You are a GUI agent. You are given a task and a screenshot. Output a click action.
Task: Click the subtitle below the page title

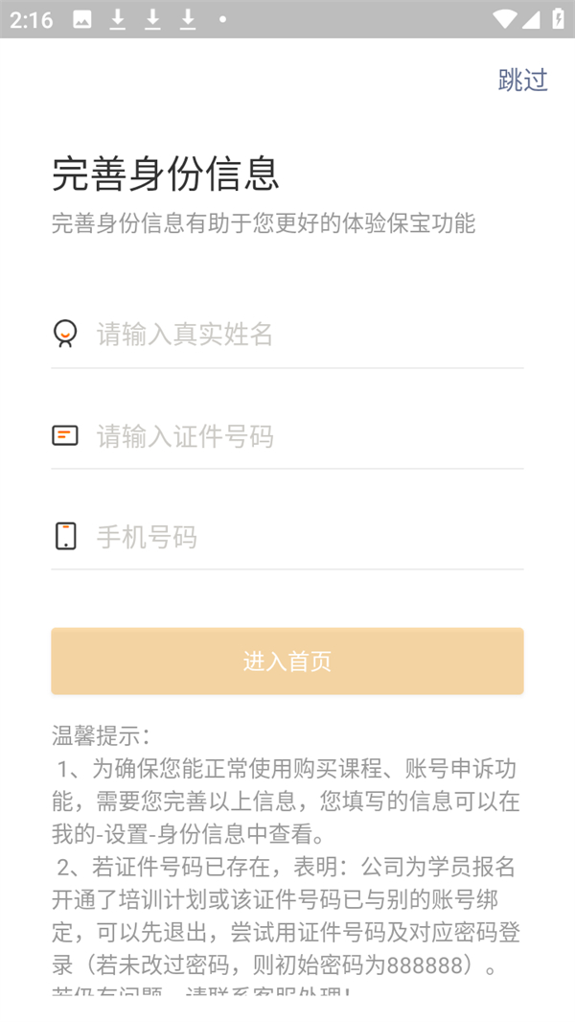[268, 224]
